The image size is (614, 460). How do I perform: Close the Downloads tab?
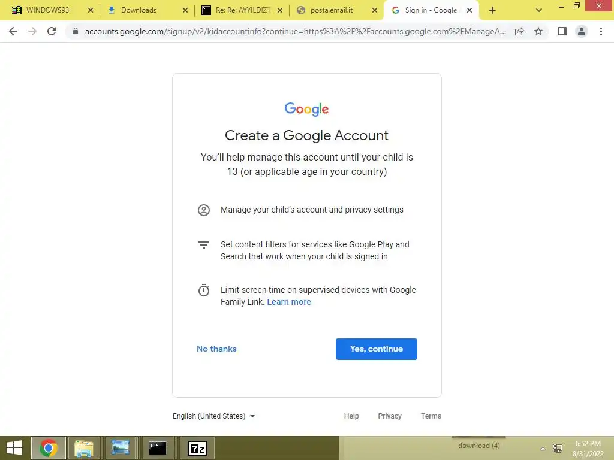pos(185,10)
